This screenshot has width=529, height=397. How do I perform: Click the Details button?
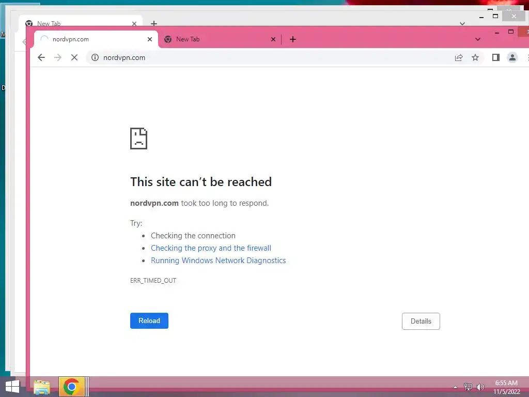point(421,321)
